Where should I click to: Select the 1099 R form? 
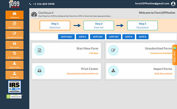(x=142, y=37)
